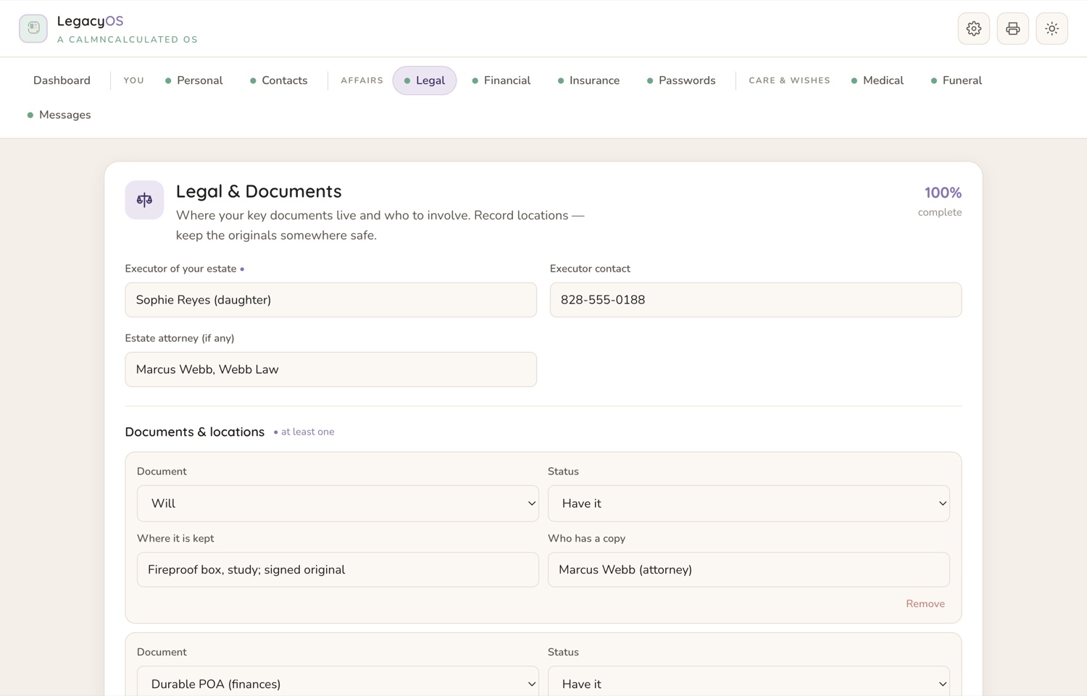Screen dimensions: 1087x696
Task: Toggle the light/dark theme sun icon
Action: pos(1051,29)
